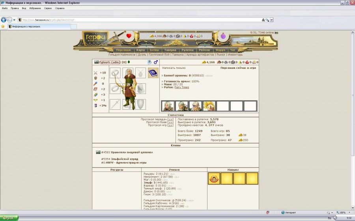Expand the recent pages dropdown next to back/forward

tap(14, 20)
